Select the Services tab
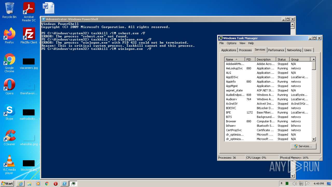 click(x=260, y=50)
